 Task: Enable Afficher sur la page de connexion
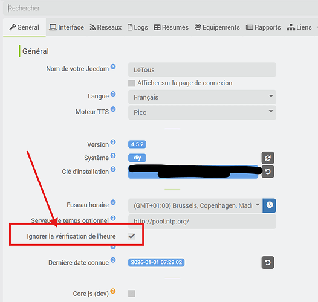coord(132,83)
